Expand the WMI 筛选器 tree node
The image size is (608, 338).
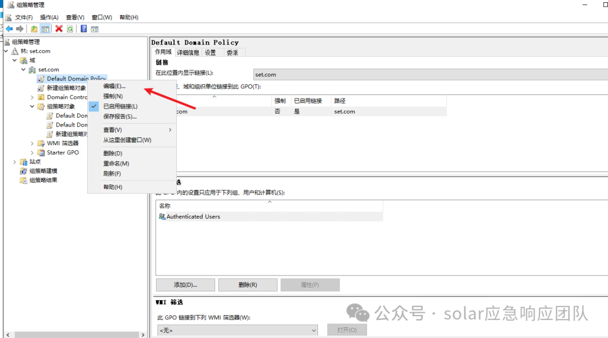(33, 143)
